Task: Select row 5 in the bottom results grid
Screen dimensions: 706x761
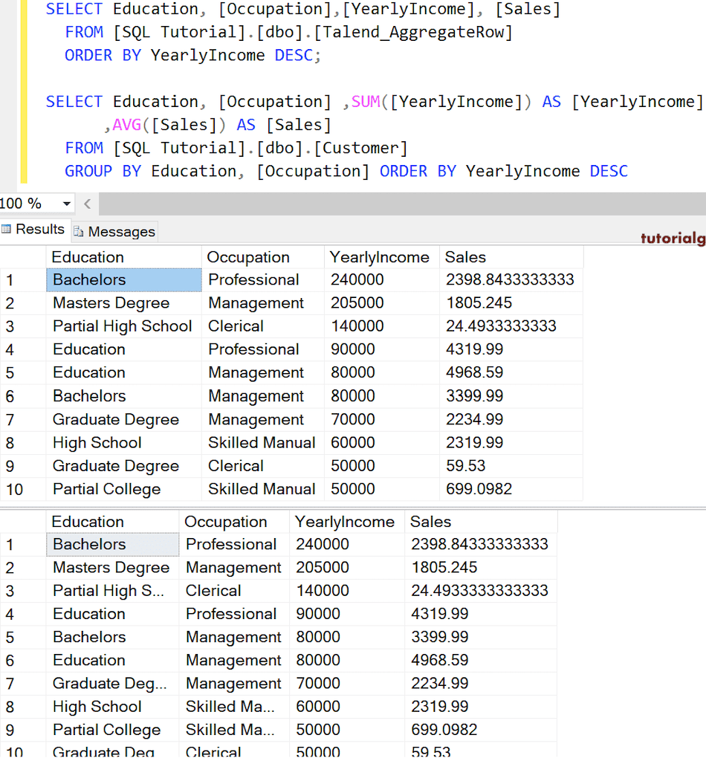Action: click(x=11, y=637)
